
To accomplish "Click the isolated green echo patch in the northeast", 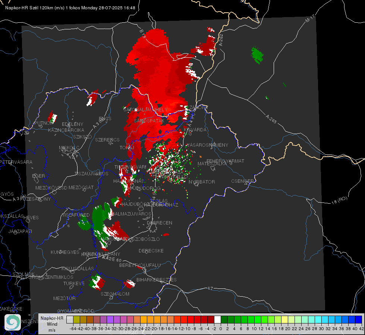I will pyautogui.click(x=257, y=55).
